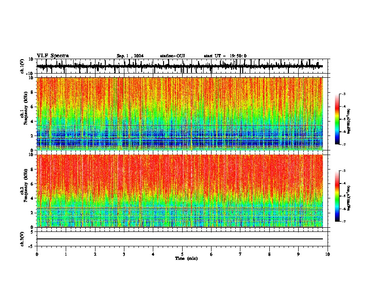Click the ch.1 spectrogram panel
This screenshot has width=369, height=285.
(x=180, y=114)
